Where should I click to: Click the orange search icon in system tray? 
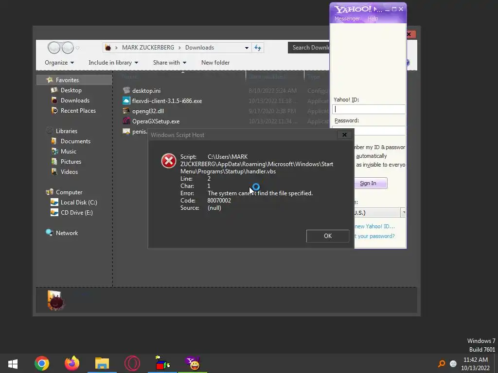tap(442, 363)
